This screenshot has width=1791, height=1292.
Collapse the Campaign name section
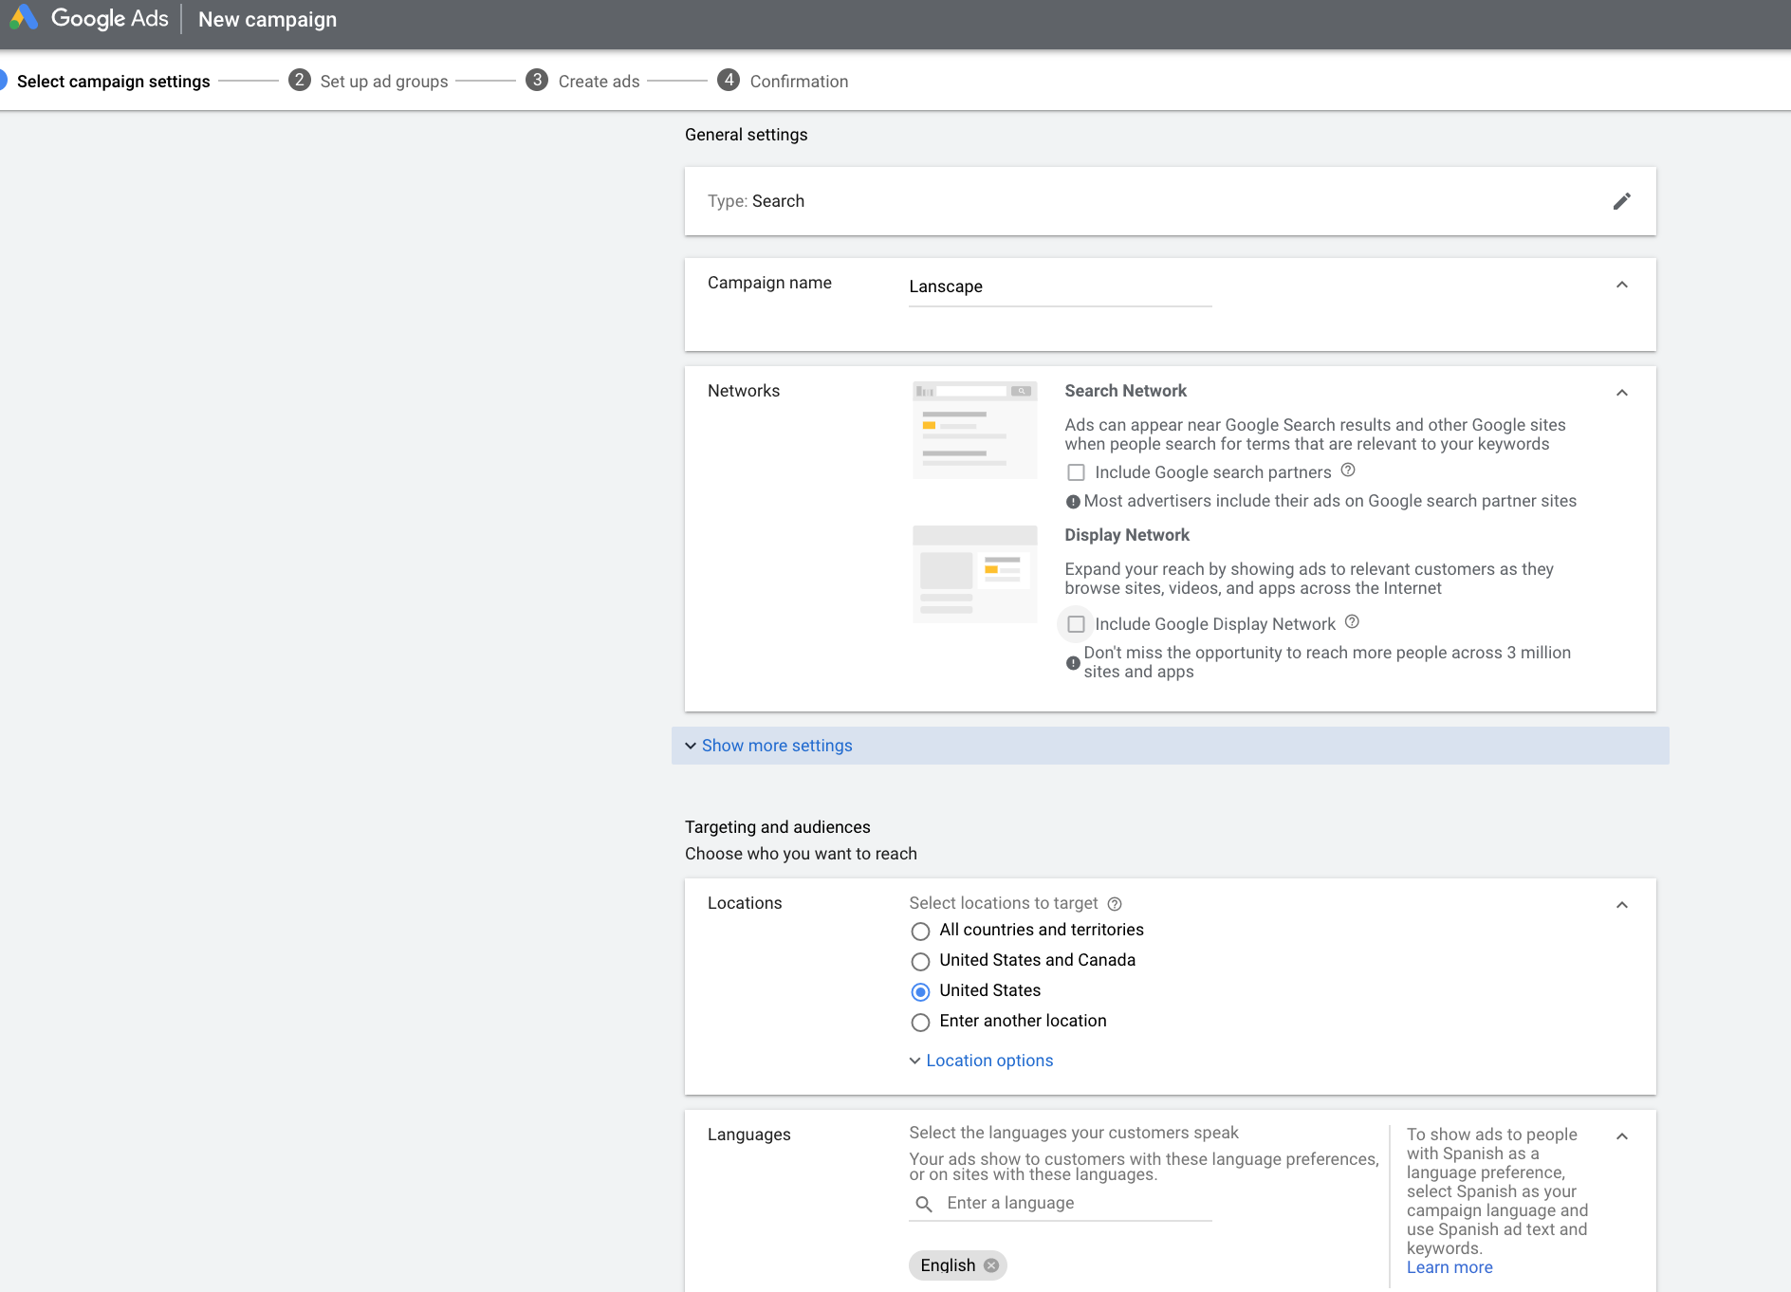(1621, 285)
